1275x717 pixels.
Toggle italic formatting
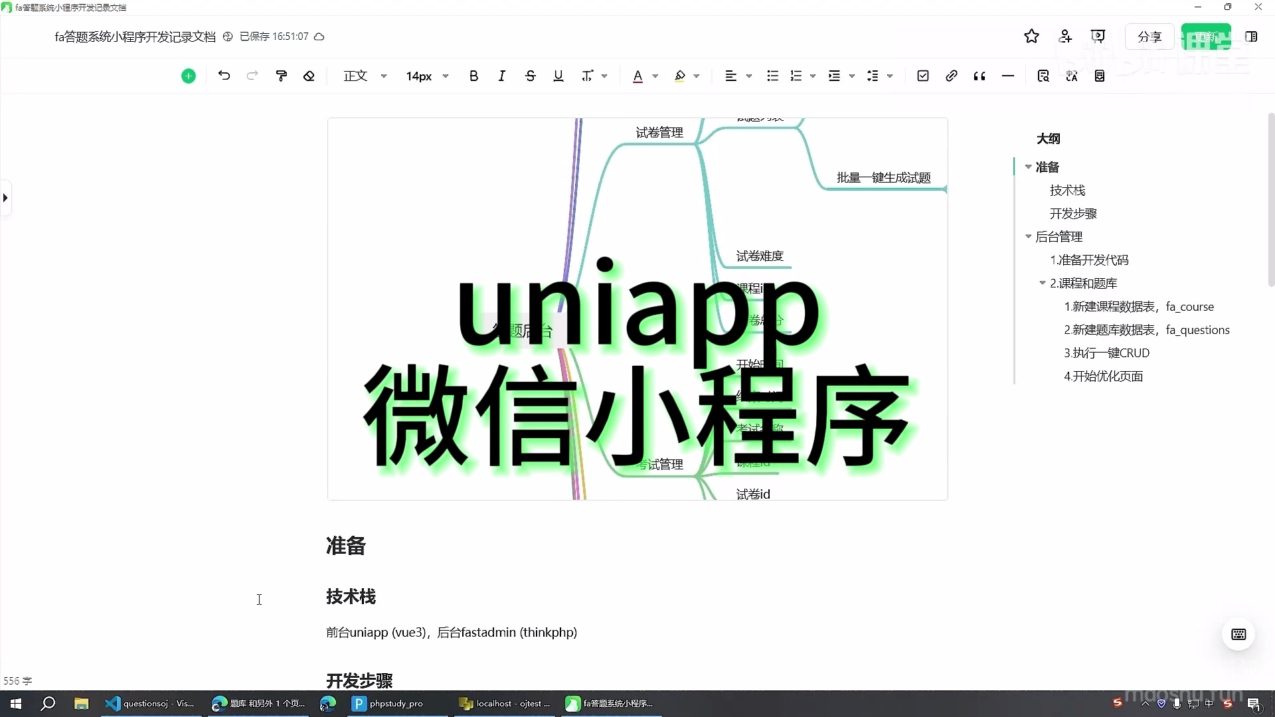point(502,76)
